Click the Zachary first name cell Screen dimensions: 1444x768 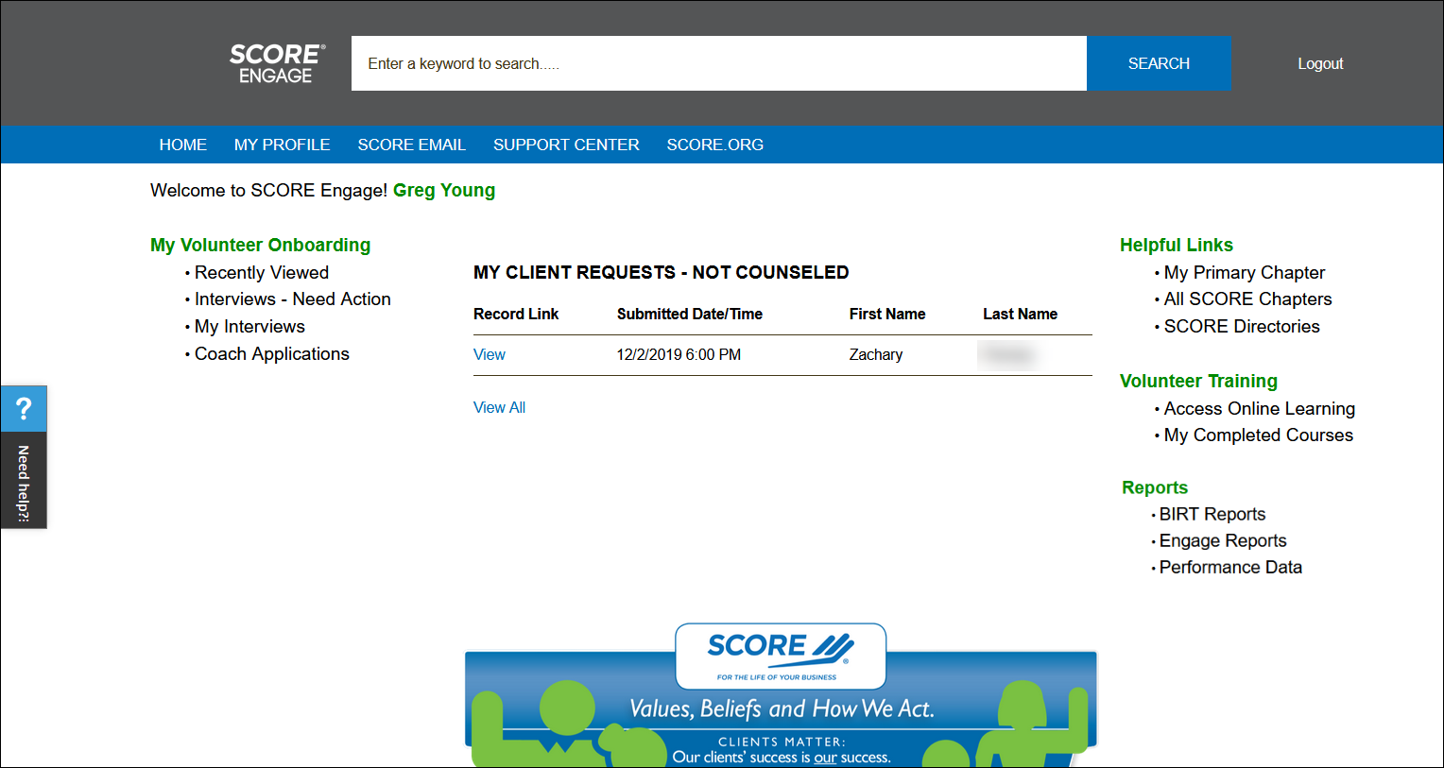click(x=876, y=354)
